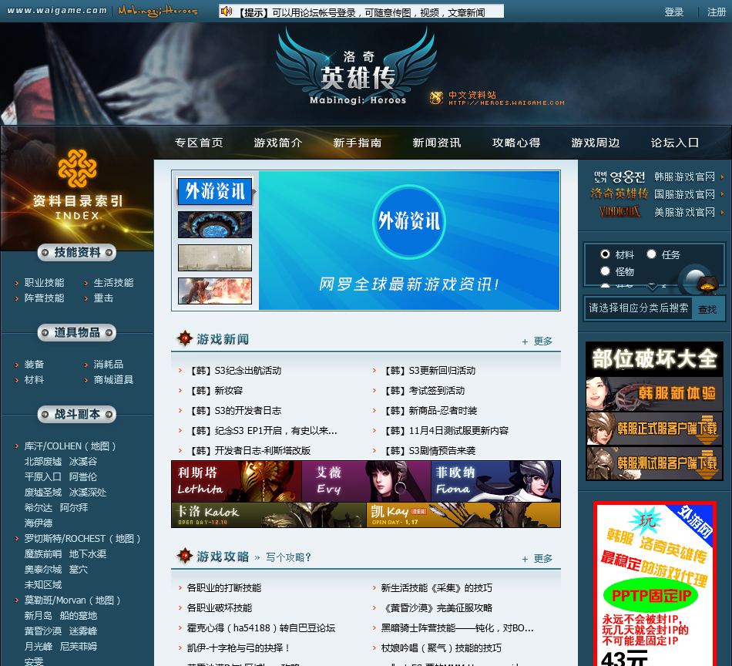Open the 新闻资讯 nav item
The width and height of the screenshot is (732, 666).
[437, 143]
